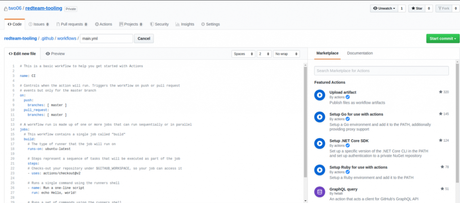Switch to Edit new file tab
The image size is (460, 203).
[x=22, y=54]
